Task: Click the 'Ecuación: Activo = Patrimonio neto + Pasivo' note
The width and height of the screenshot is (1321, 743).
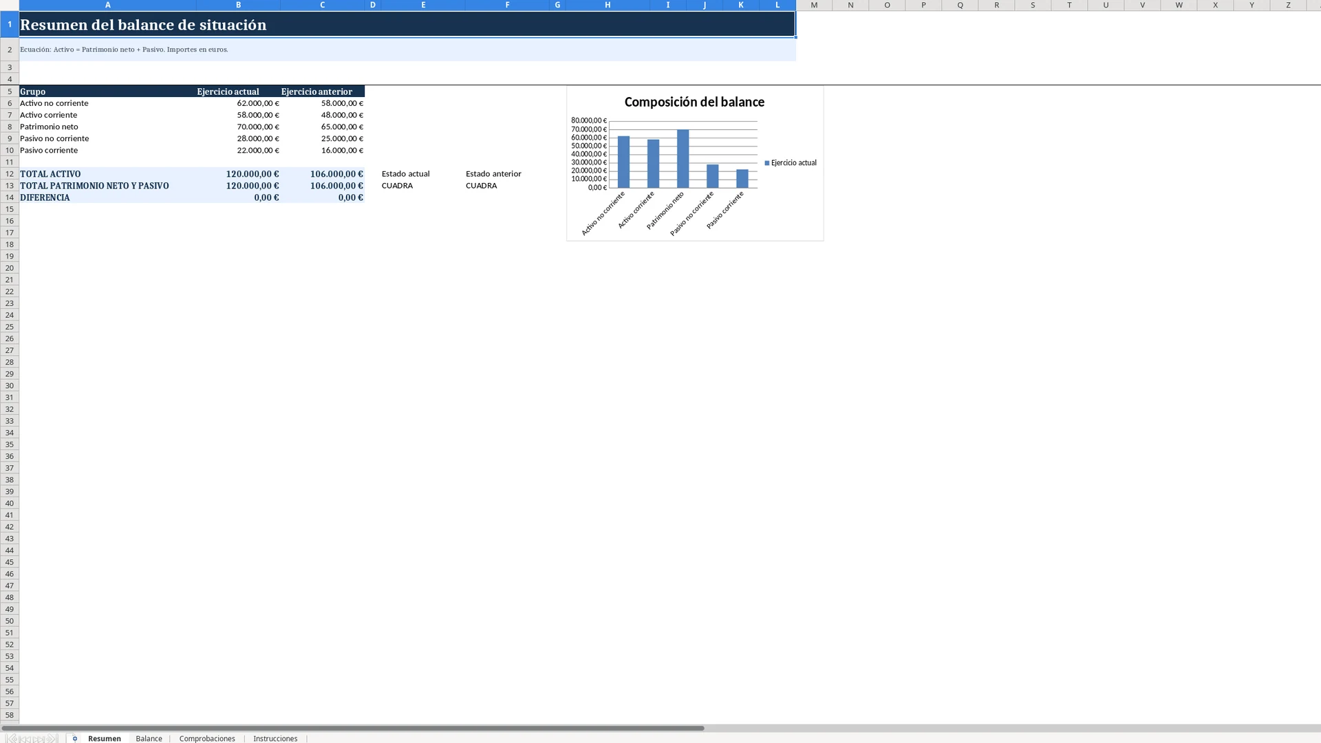Action: (x=124, y=50)
